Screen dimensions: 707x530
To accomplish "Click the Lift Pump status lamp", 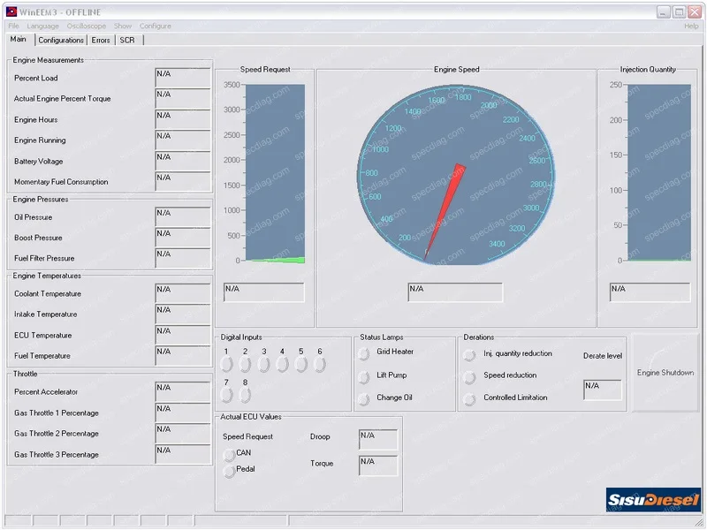I will pos(364,376).
